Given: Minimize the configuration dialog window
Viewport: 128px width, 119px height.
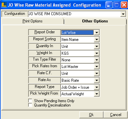Looking at the screenshot, I should pyautogui.click(x=108, y=5).
